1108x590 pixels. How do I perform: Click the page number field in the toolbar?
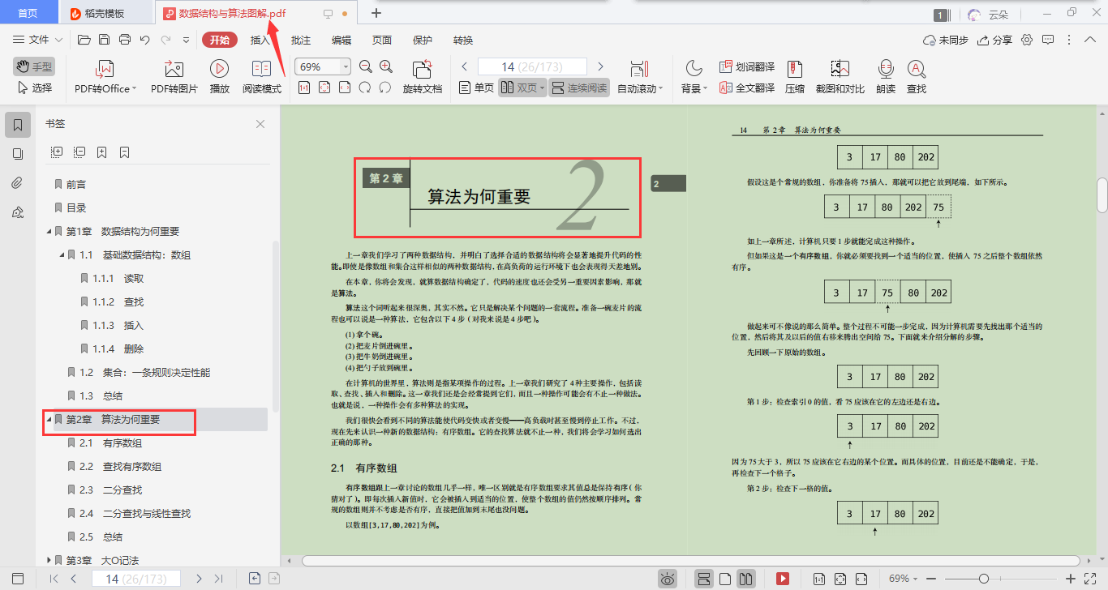click(532, 66)
